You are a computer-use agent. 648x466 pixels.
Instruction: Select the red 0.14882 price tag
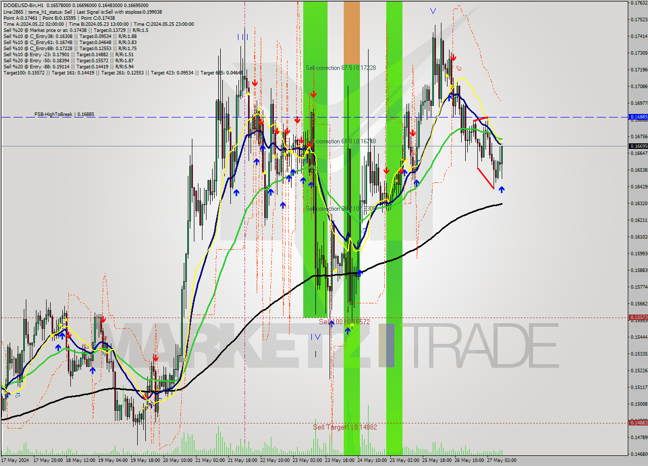(x=638, y=422)
